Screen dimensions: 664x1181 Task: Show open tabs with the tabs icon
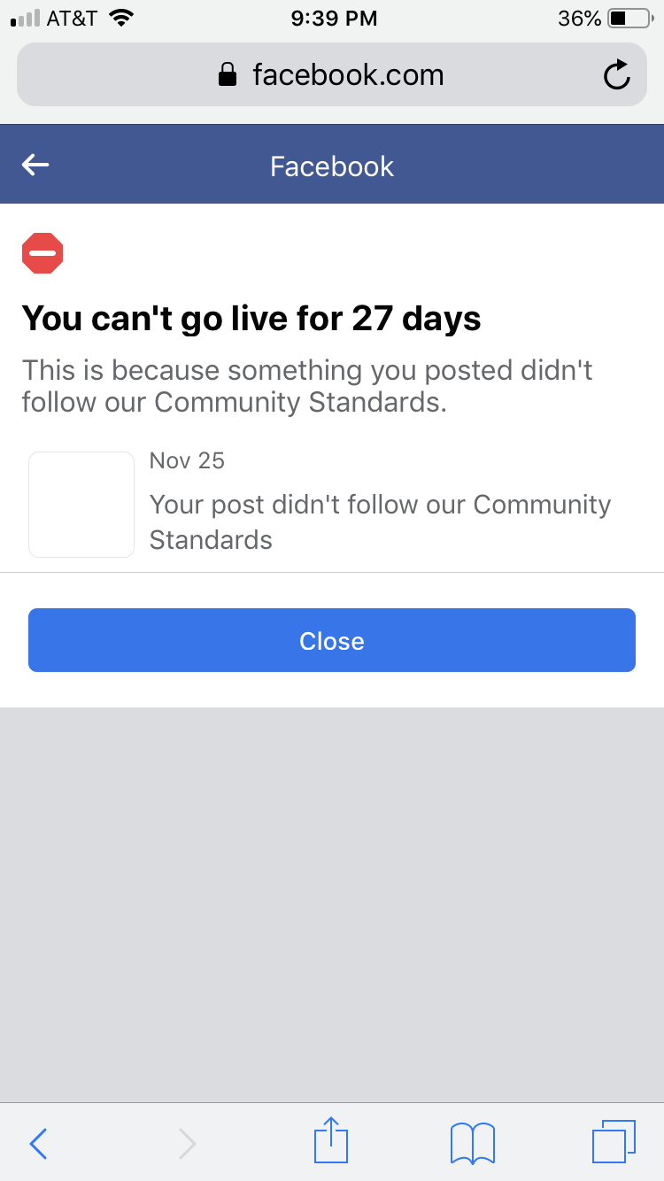tap(614, 1141)
